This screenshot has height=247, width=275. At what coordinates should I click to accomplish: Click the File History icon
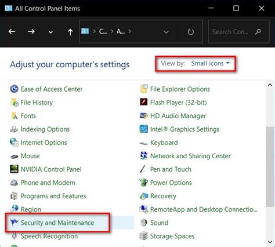click(14, 103)
